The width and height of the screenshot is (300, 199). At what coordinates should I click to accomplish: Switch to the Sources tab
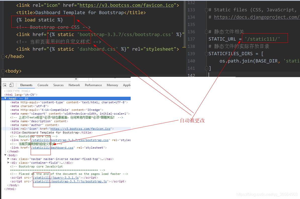coord(58,85)
